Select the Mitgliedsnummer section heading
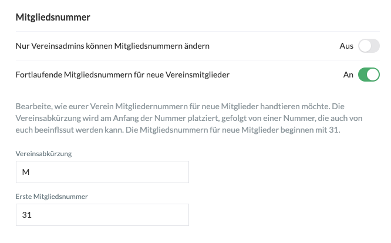Image resolution: width=391 pixels, height=243 pixels. tap(52, 18)
